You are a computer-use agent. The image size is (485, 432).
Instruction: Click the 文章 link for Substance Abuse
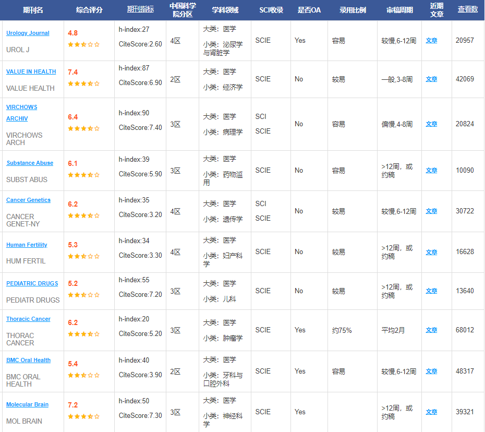431,171
